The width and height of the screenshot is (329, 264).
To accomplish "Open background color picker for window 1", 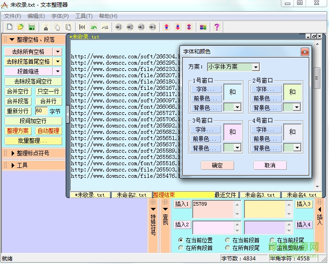I will click(x=237, y=108).
